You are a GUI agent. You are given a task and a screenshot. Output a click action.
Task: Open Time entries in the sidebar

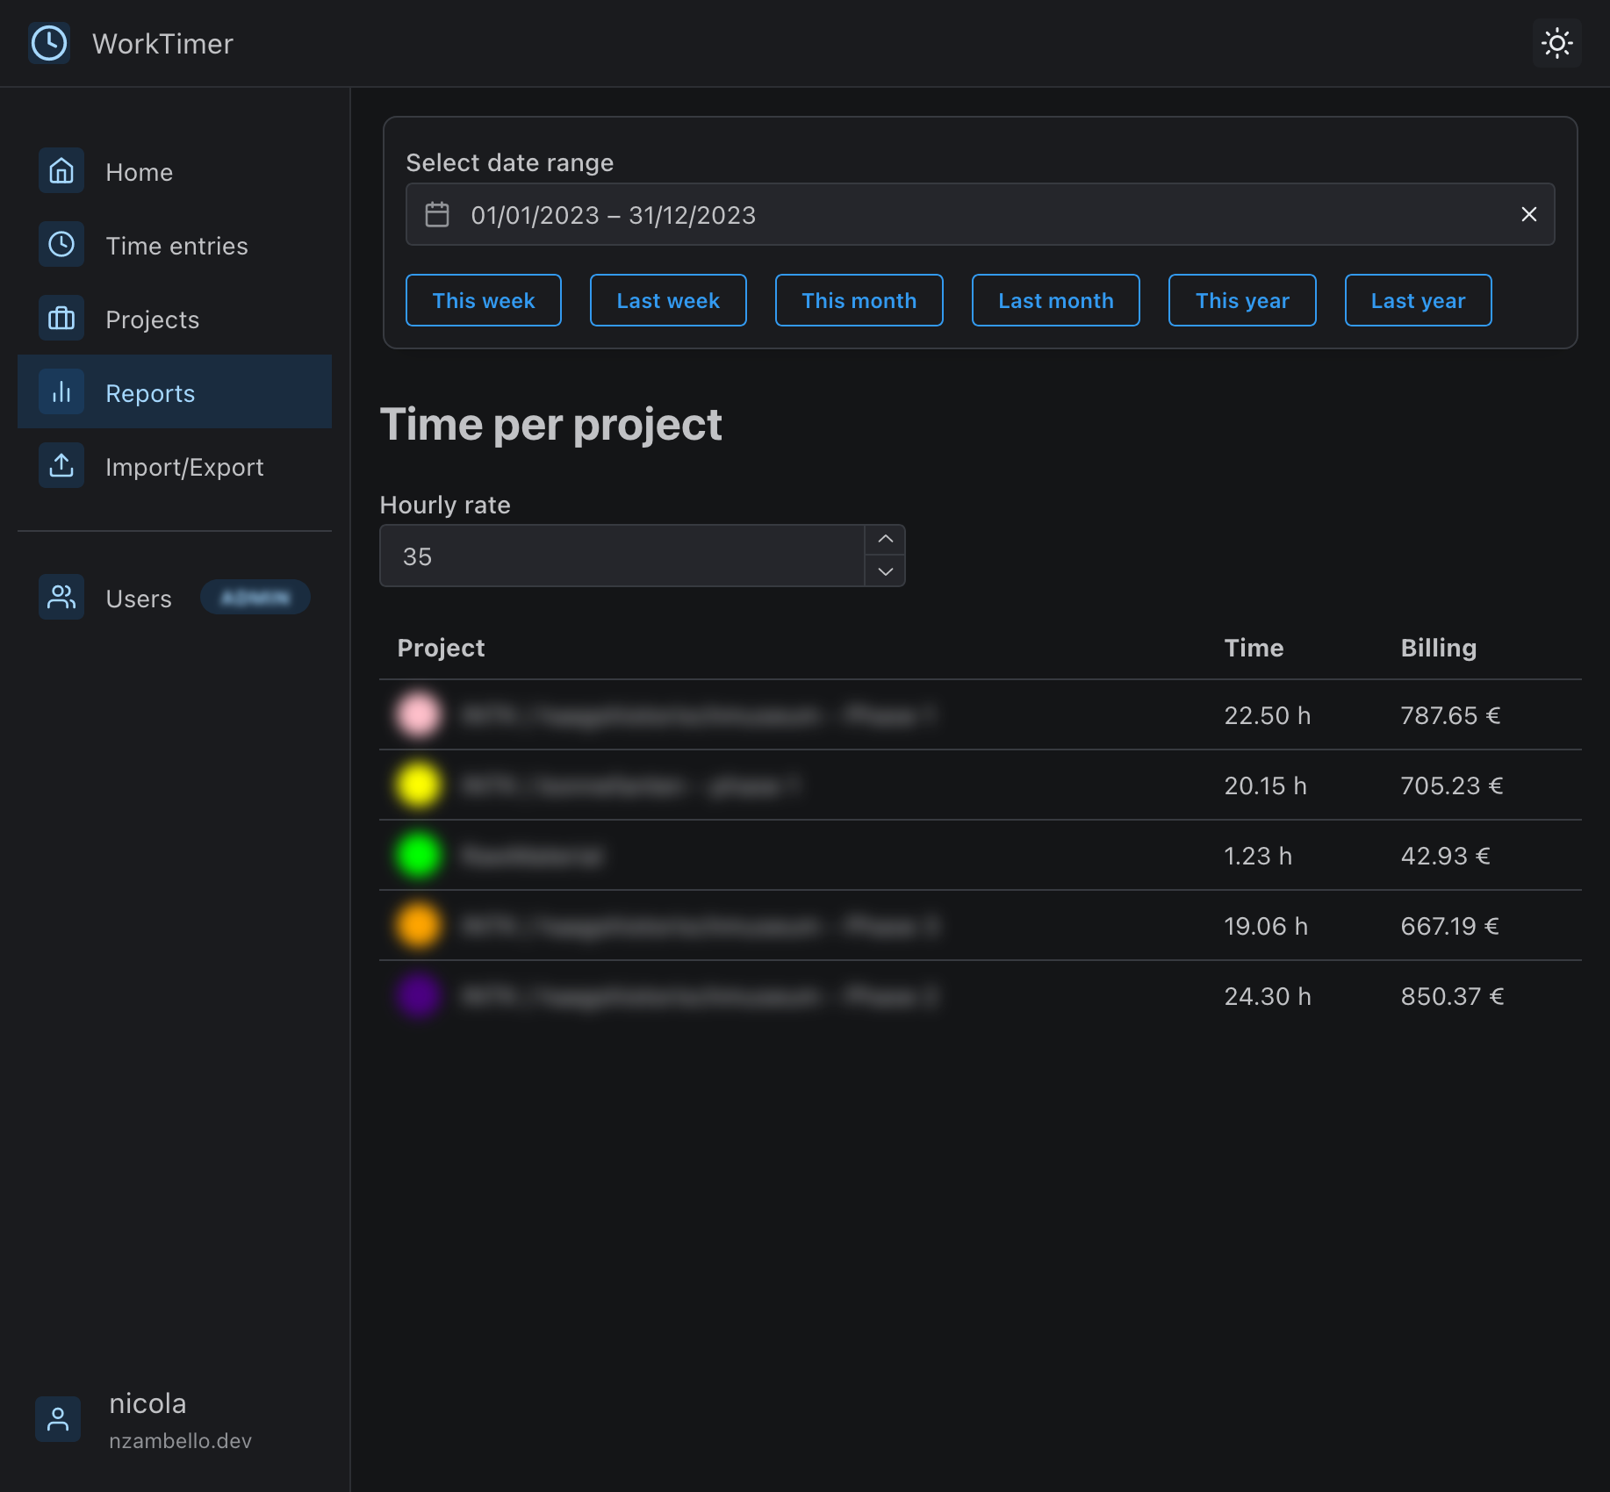pyautogui.click(x=176, y=246)
